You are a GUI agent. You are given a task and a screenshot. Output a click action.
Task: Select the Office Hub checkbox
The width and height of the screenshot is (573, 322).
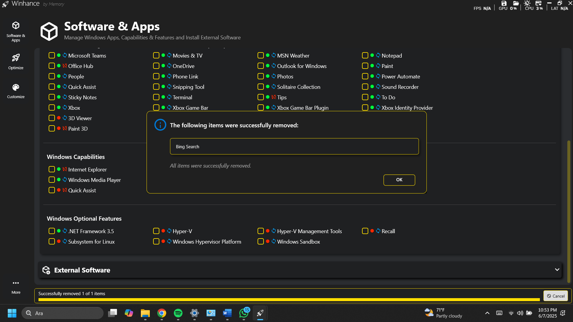tap(52, 66)
